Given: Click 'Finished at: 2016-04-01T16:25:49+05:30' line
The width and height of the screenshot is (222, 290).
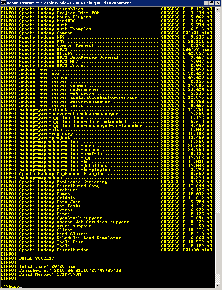Looking at the screenshot, I should click(61, 270).
